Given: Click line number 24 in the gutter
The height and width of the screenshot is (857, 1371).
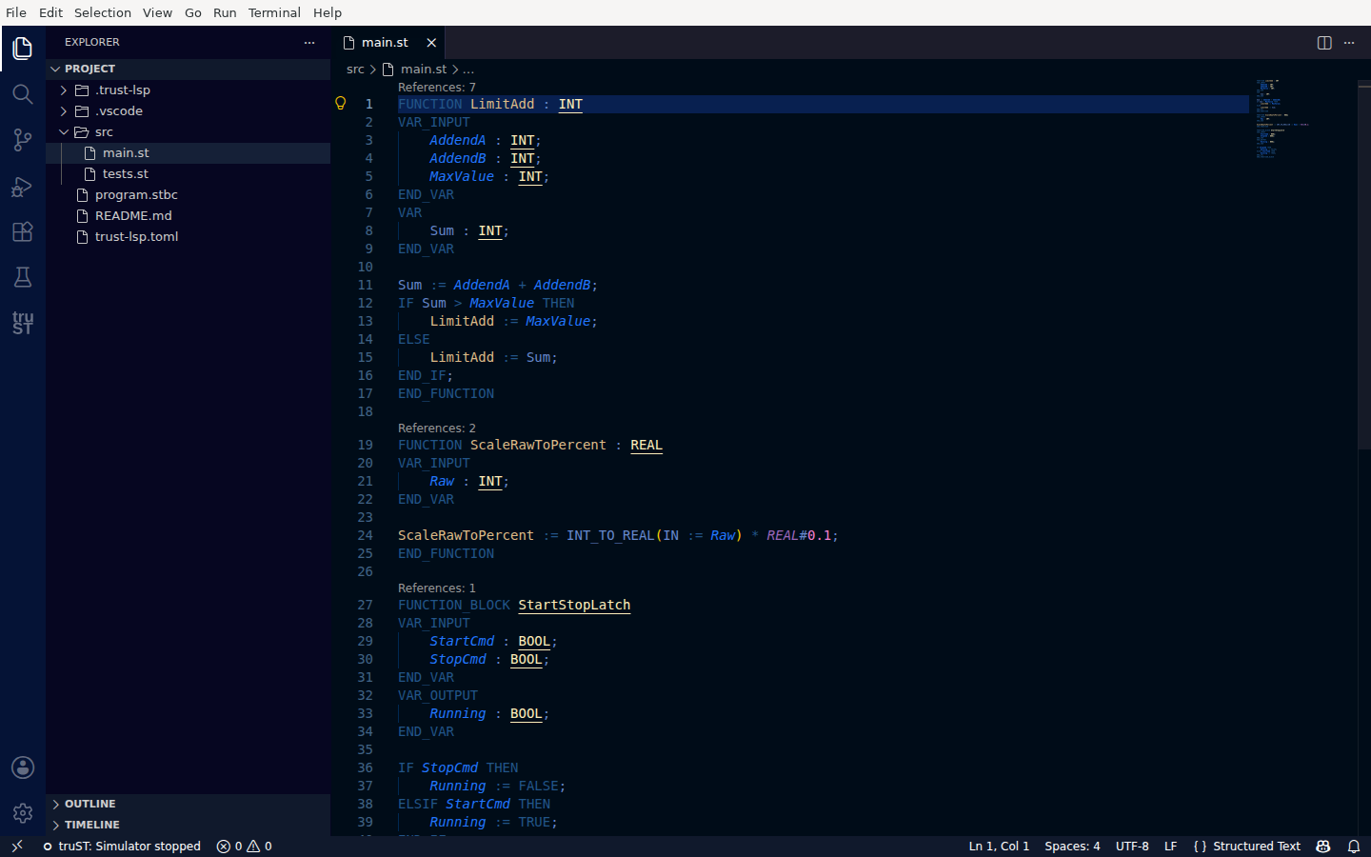Looking at the screenshot, I should pos(365,535).
